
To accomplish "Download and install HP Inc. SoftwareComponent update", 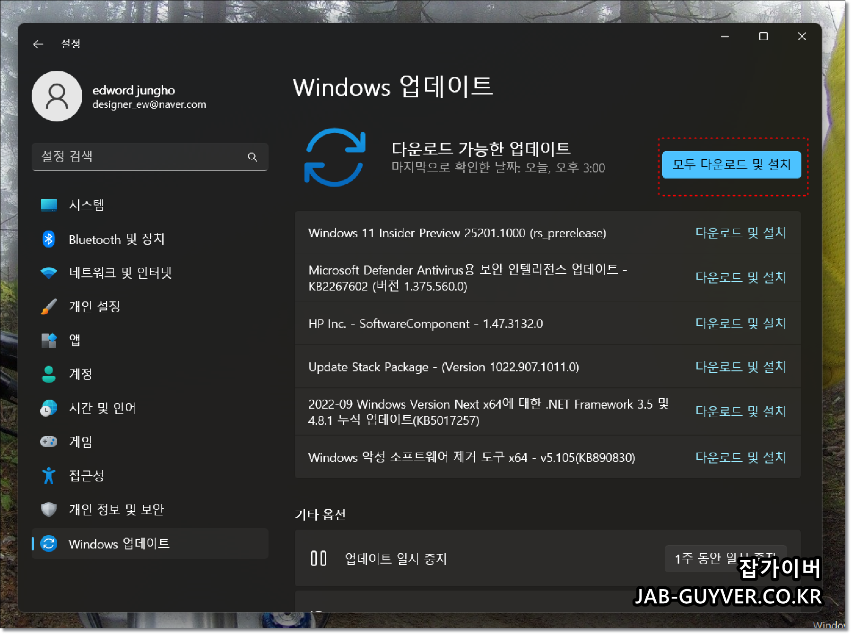I will pos(740,324).
